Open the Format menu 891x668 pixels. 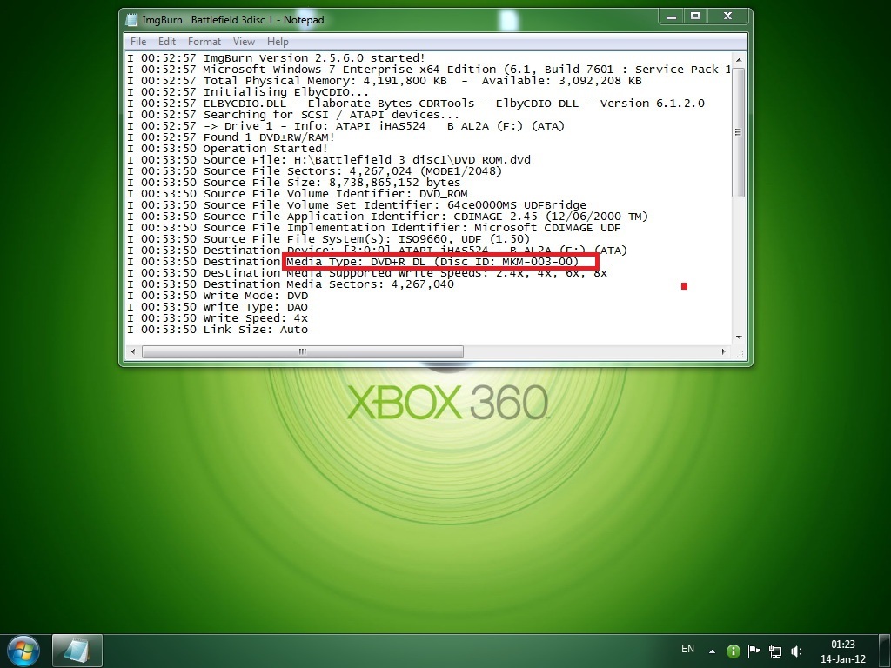[204, 42]
